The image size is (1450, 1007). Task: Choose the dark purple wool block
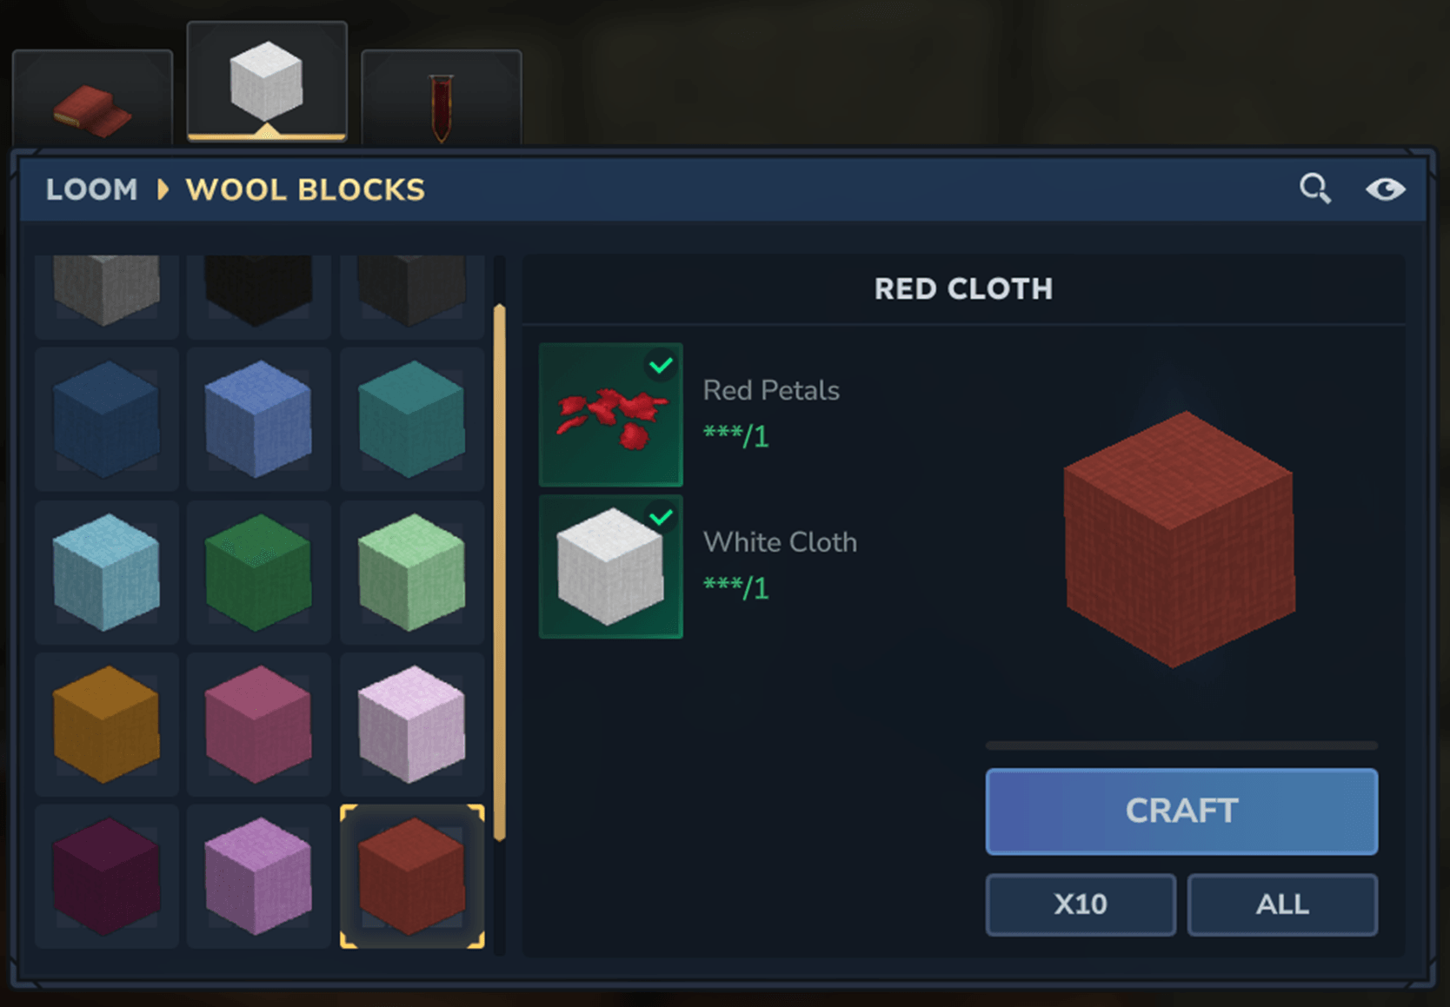coord(106,876)
